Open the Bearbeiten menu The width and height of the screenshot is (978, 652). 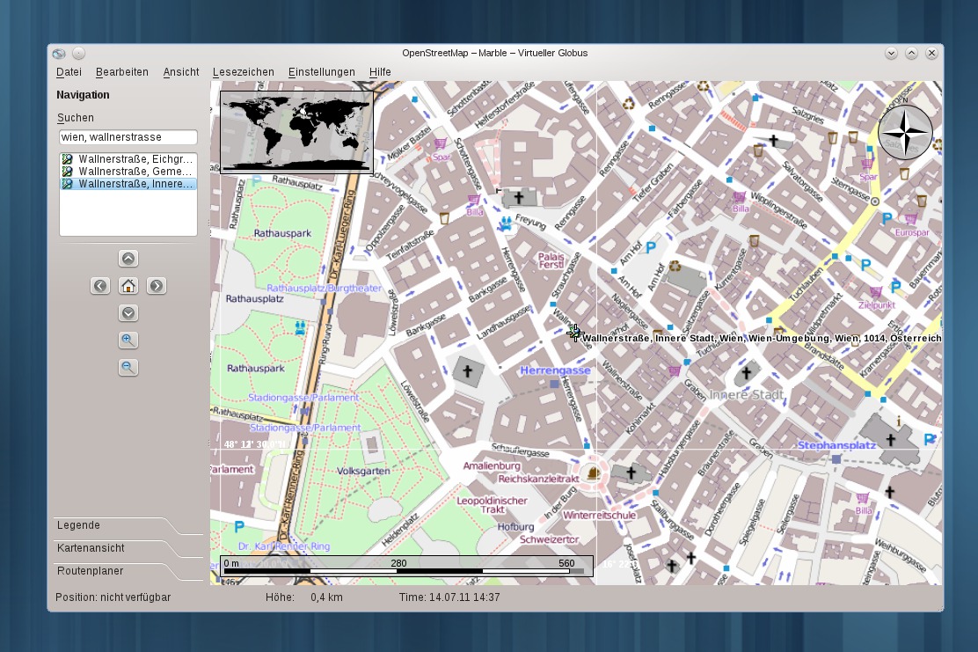[x=121, y=72]
